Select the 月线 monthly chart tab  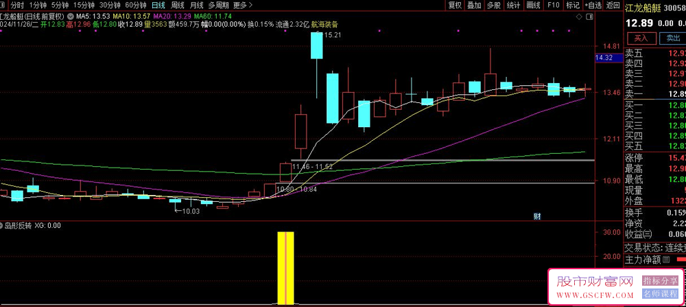(196, 5)
